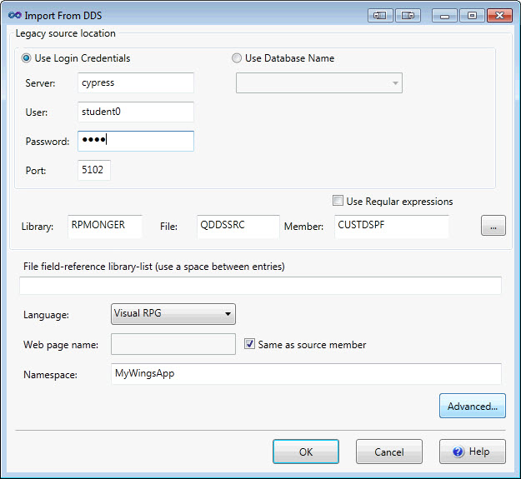Open the database name dropdown
The image size is (521, 479).
point(319,83)
